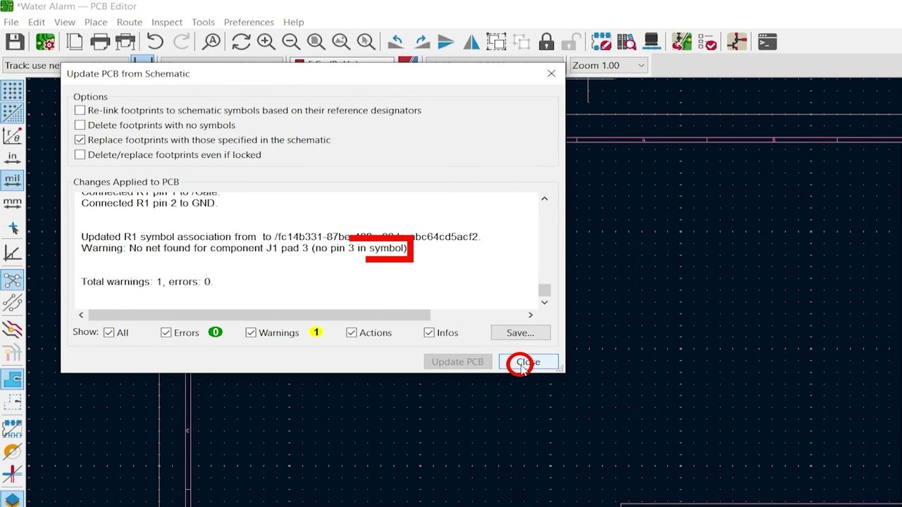
Task: Enable Re-link footprints by reference designators
Action: pyautogui.click(x=80, y=111)
